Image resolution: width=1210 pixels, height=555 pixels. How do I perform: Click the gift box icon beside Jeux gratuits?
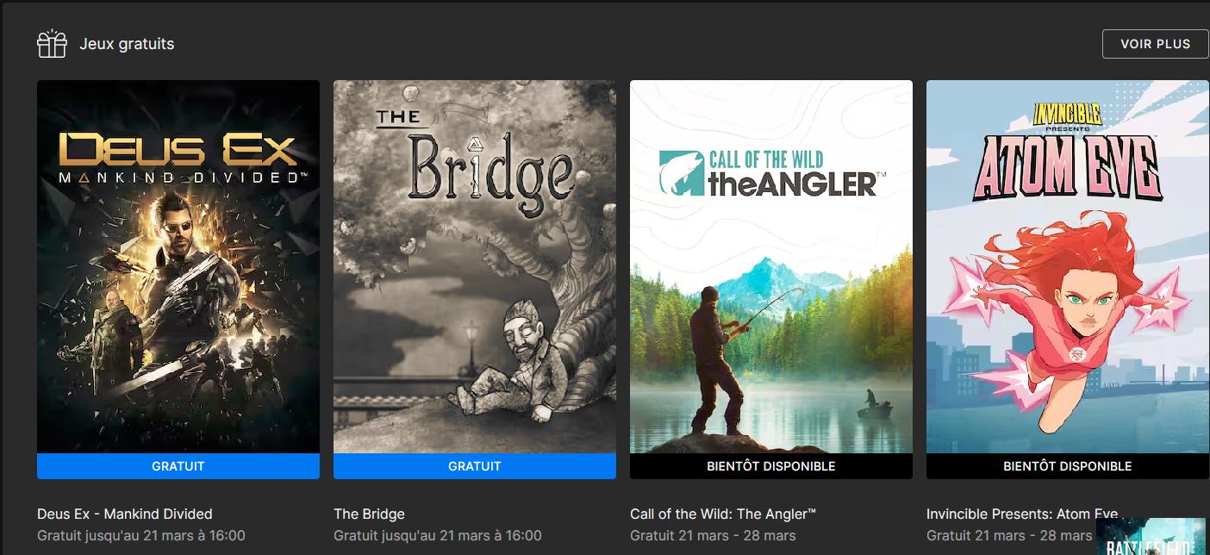click(x=52, y=43)
